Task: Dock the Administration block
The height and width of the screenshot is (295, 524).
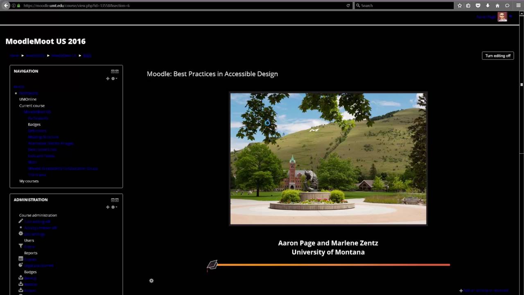Action: (x=117, y=200)
